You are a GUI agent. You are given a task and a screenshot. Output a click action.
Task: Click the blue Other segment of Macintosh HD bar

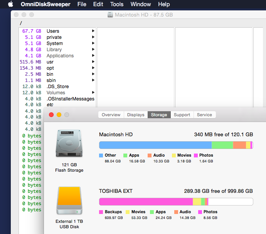click(155, 145)
